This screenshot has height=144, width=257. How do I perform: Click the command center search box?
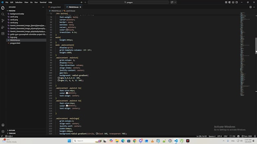[x=128, y=2]
